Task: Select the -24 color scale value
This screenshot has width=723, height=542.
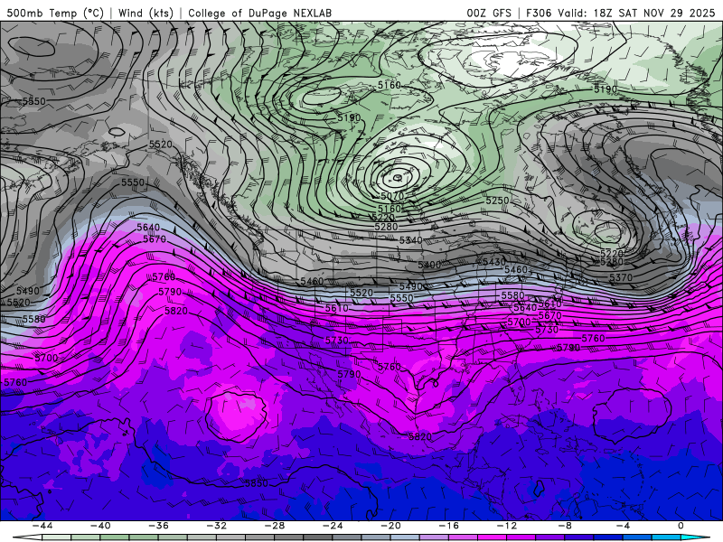Action: [333, 526]
